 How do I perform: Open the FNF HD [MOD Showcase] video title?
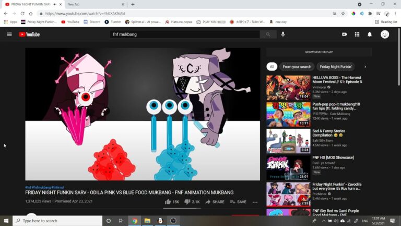[x=333, y=157]
